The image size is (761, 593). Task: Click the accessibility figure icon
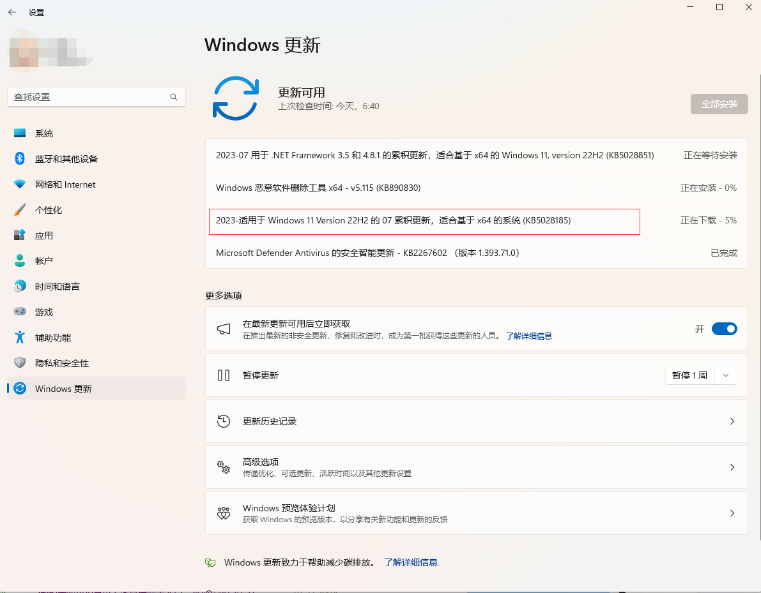pos(20,337)
